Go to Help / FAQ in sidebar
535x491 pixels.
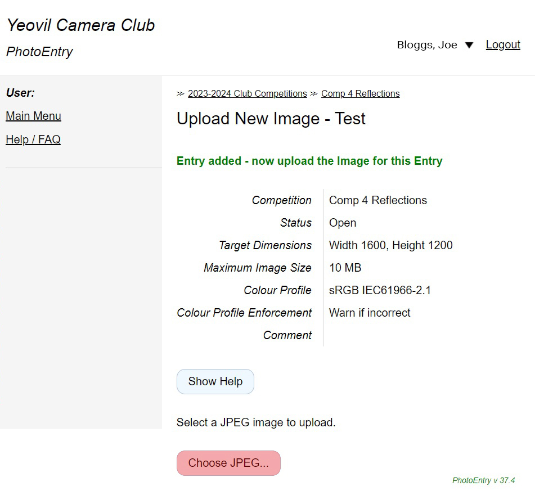pyautogui.click(x=33, y=139)
